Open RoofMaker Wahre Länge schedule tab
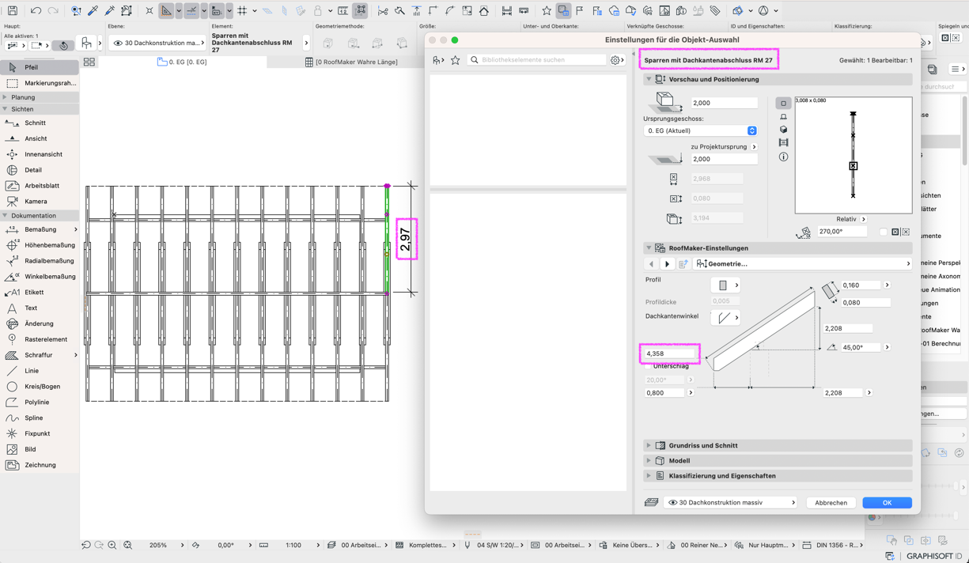Screen dimensions: 969x563 pos(351,62)
